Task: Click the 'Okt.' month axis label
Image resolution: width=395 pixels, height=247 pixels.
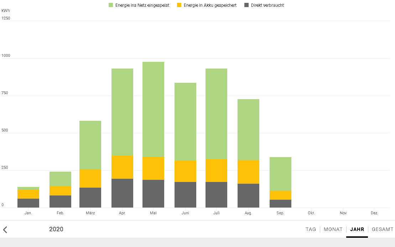Action: pyautogui.click(x=311, y=213)
